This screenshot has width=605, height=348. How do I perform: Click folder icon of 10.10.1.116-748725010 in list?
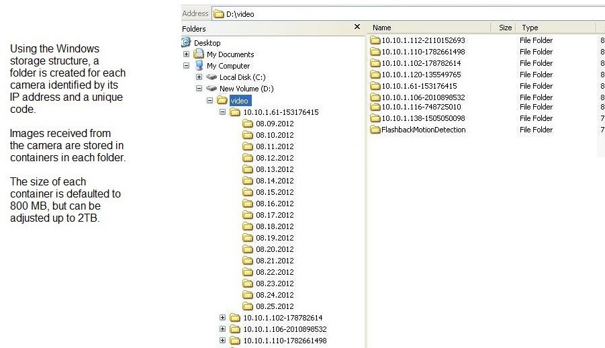[x=375, y=107]
